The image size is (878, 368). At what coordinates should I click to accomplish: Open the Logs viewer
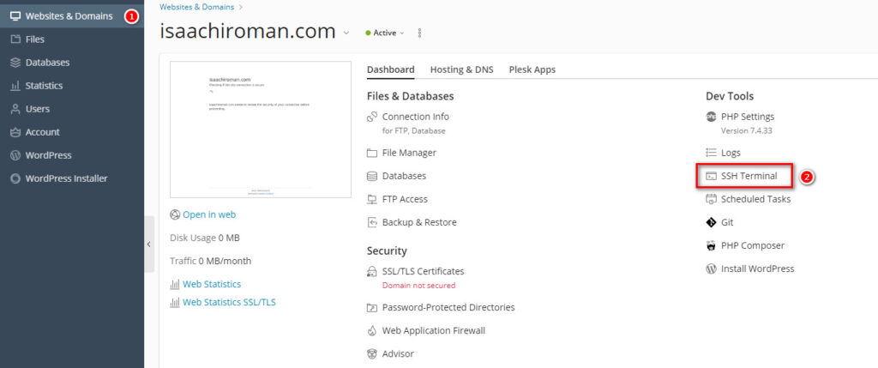pyautogui.click(x=731, y=153)
